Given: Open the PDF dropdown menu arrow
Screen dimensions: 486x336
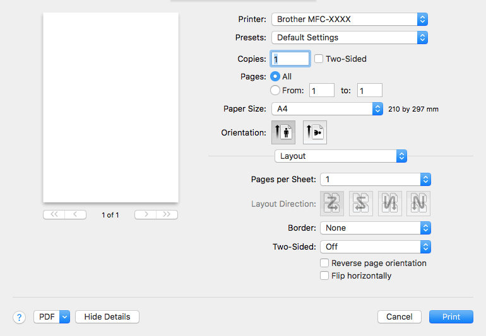Looking at the screenshot, I should click(65, 317).
